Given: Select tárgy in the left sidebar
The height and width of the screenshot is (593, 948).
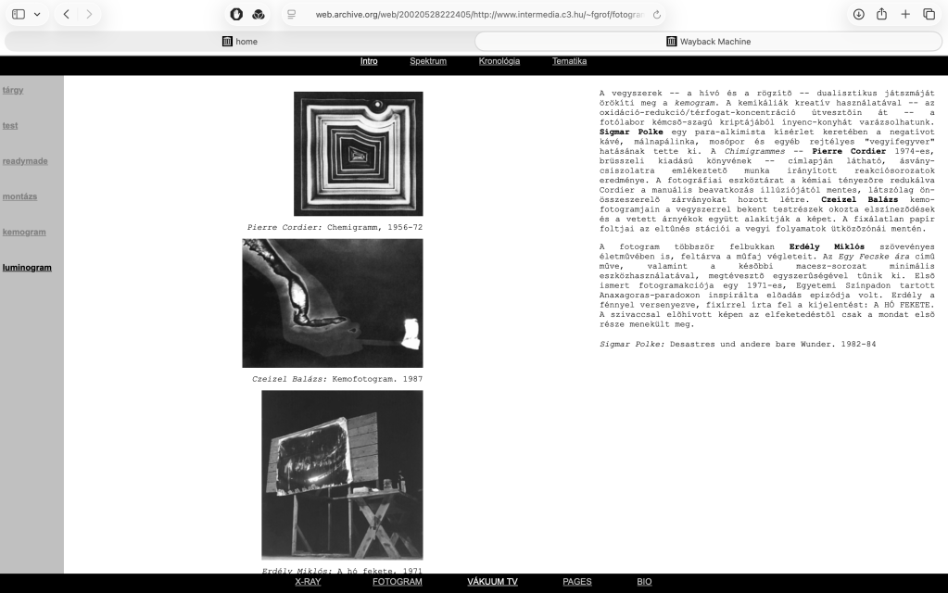Looking at the screenshot, I should (x=13, y=90).
